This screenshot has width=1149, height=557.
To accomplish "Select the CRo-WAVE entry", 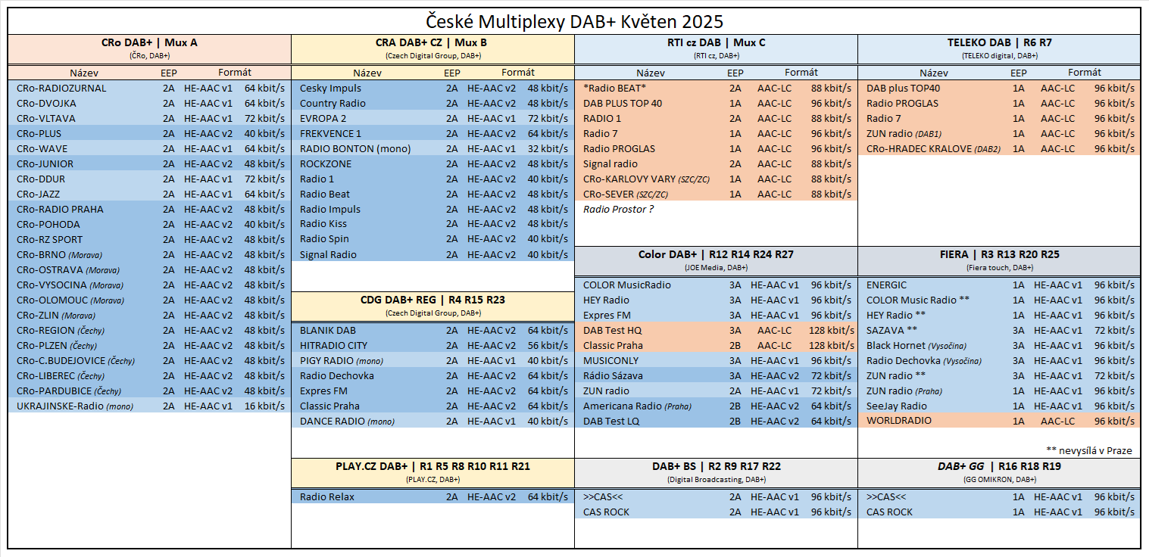I will click(x=42, y=148).
